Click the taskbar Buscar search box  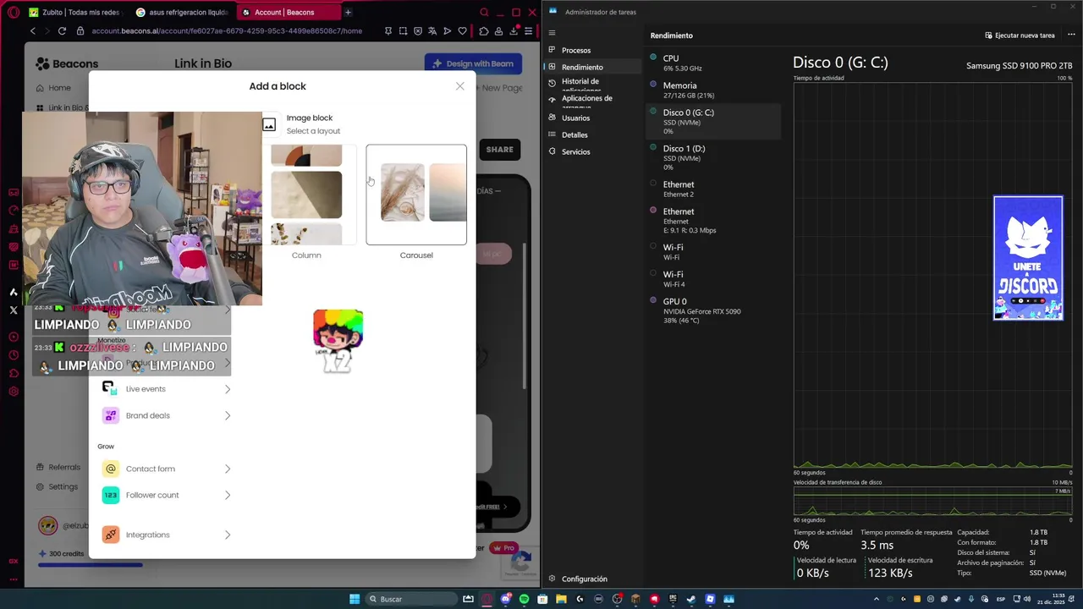pyautogui.click(x=410, y=600)
